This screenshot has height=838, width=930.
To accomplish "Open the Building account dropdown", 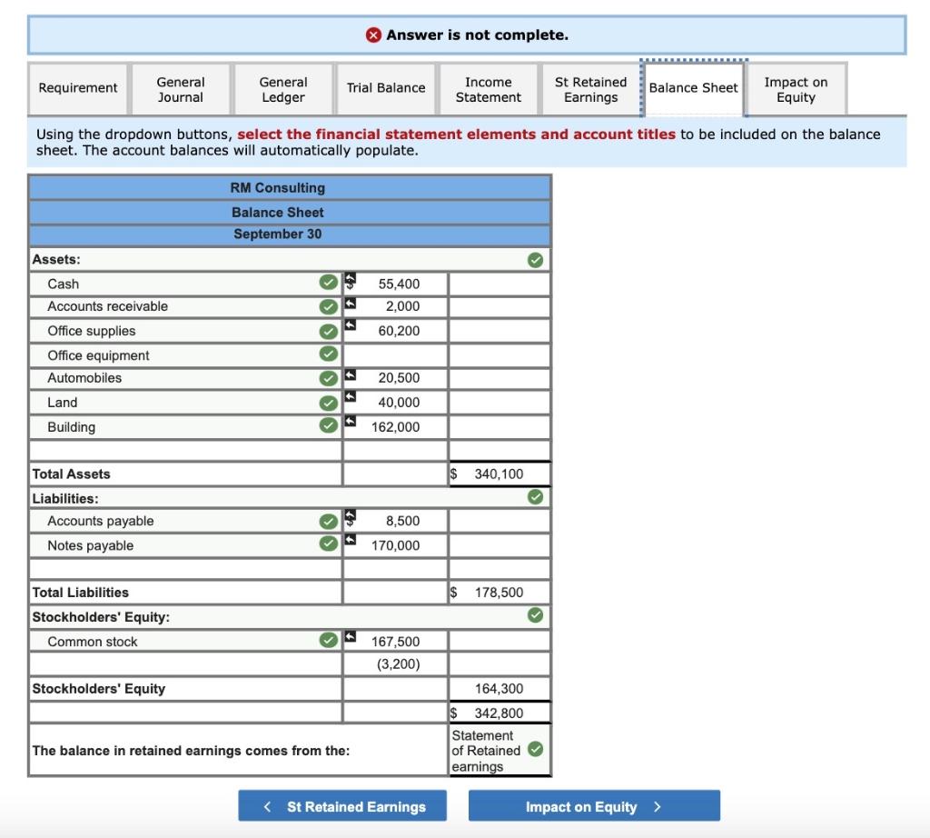I will point(185,426).
